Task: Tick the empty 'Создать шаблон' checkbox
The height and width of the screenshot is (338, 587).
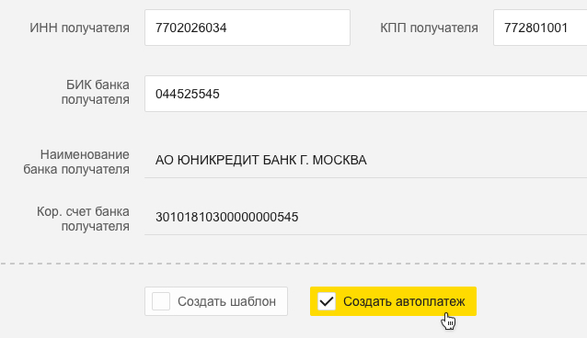Action: (161, 301)
